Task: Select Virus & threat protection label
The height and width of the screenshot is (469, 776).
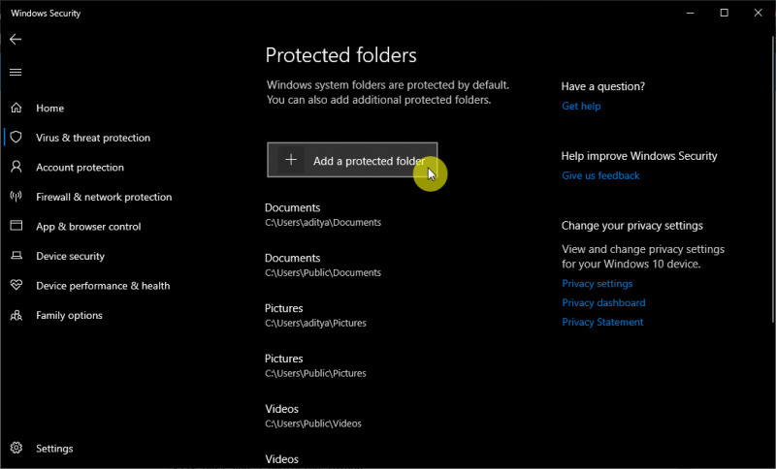Action: (93, 138)
